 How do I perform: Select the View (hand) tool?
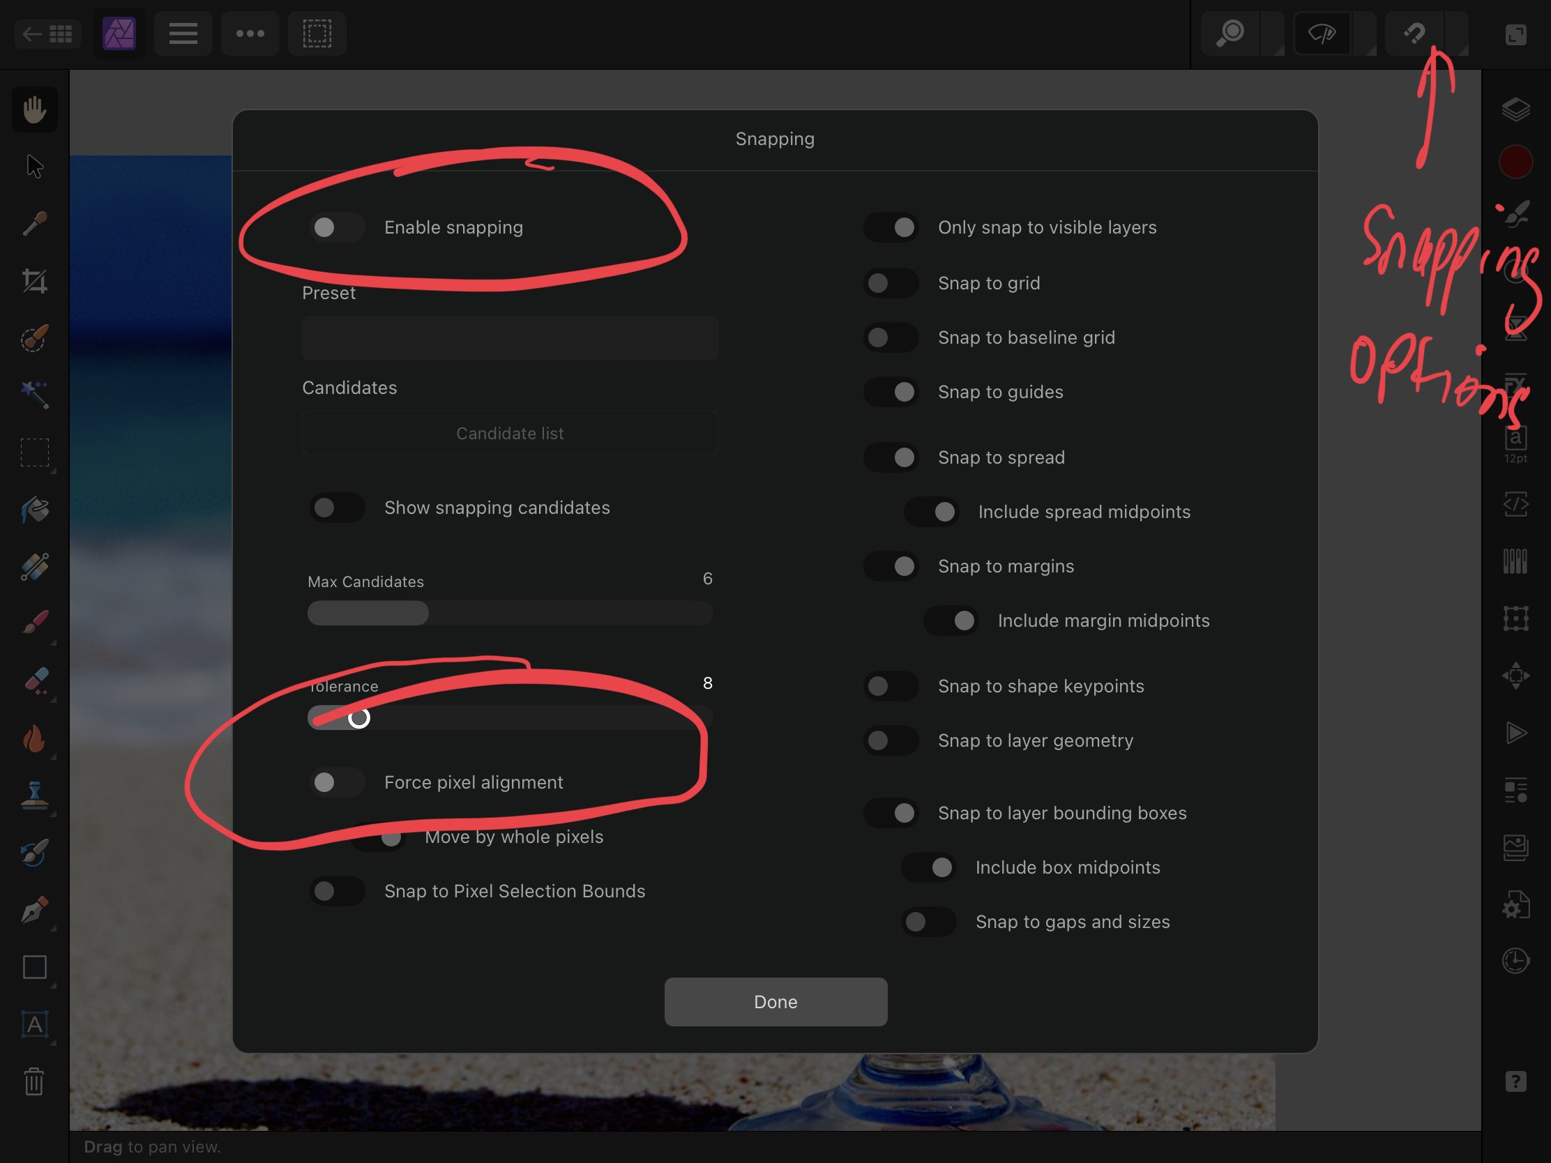click(x=34, y=109)
